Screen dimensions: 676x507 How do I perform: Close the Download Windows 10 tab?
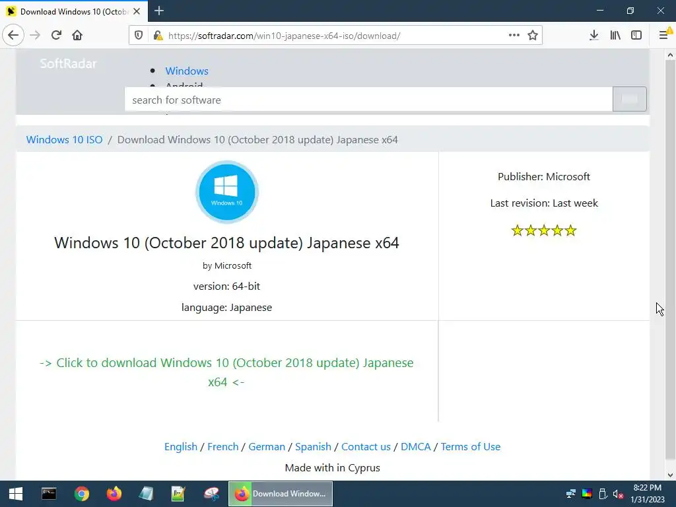coord(137,11)
